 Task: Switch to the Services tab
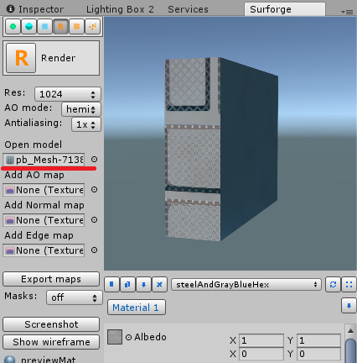[x=188, y=9]
